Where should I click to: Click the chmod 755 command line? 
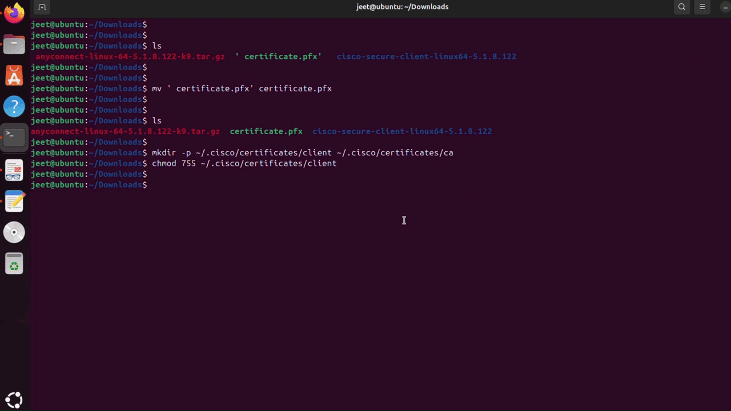click(x=244, y=163)
